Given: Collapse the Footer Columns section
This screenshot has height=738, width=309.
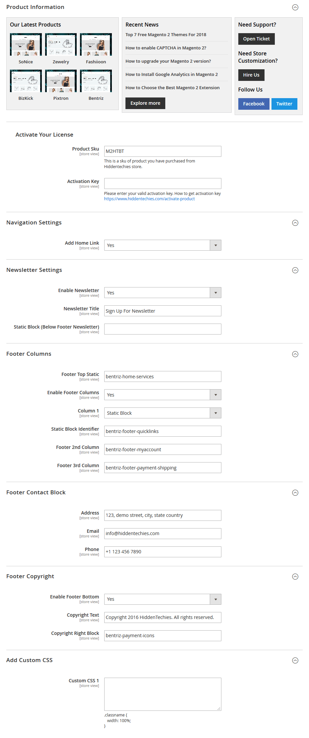Looking at the screenshot, I should click(x=295, y=354).
